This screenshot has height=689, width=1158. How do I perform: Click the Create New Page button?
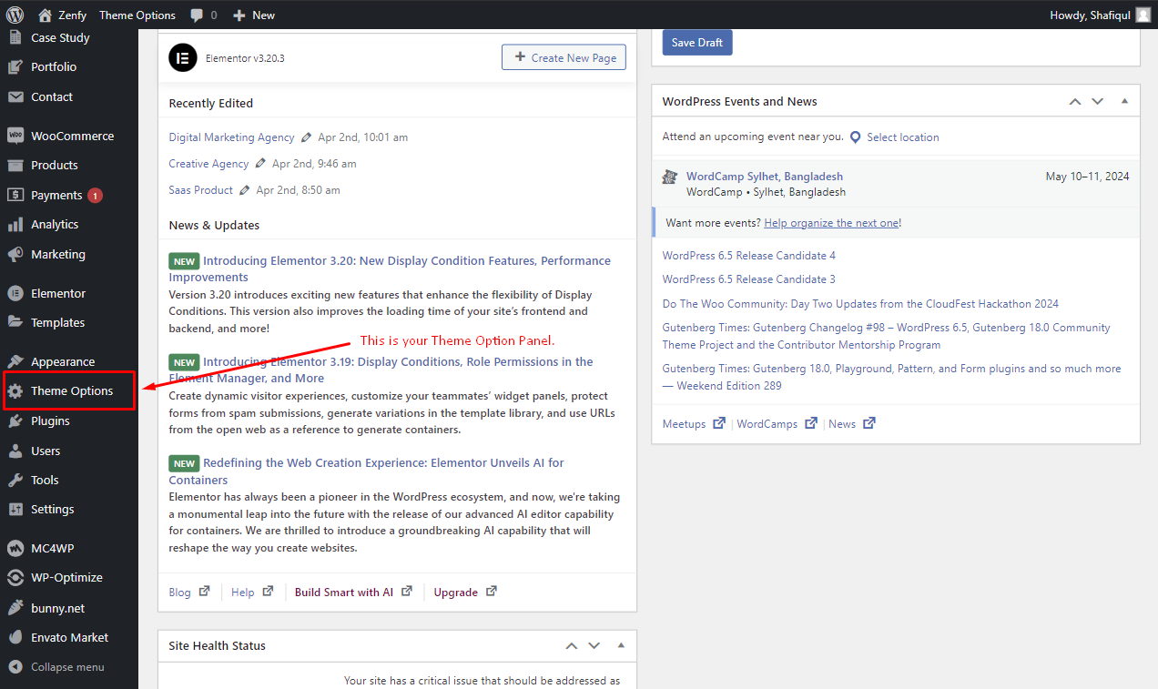coord(564,57)
